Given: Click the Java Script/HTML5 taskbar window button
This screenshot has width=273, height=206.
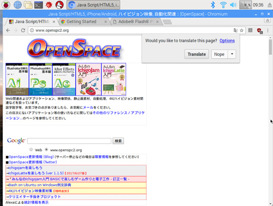Looking at the screenshot, I should pyautogui.click(x=94, y=5).
